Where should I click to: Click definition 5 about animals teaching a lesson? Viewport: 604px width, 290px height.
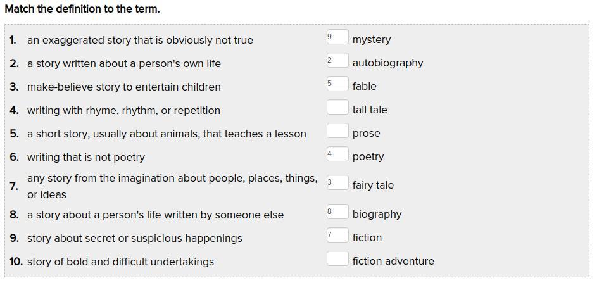[x=167, y=134]
